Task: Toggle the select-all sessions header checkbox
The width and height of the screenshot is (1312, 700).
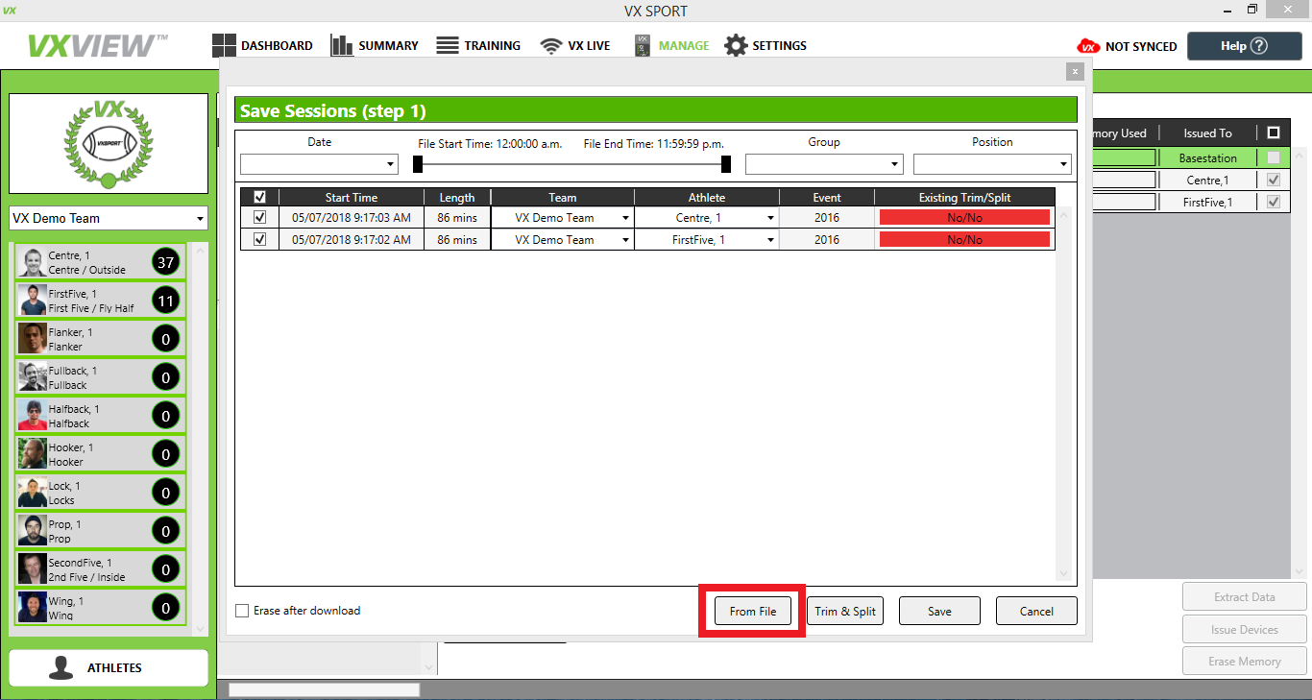Action: pos(259,197)
